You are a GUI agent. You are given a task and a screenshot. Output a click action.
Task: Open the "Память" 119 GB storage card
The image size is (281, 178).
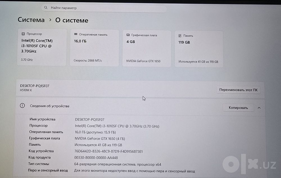click(x=199, y=49)
